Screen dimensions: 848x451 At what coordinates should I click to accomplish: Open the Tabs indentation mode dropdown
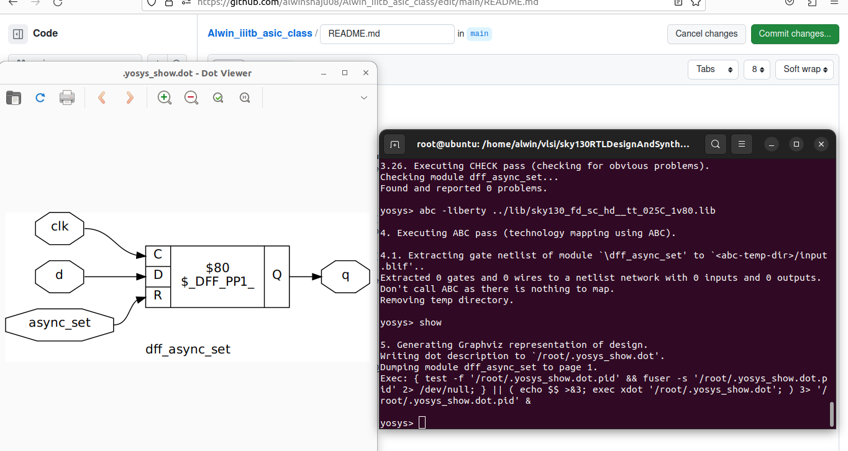coord(713,70)
